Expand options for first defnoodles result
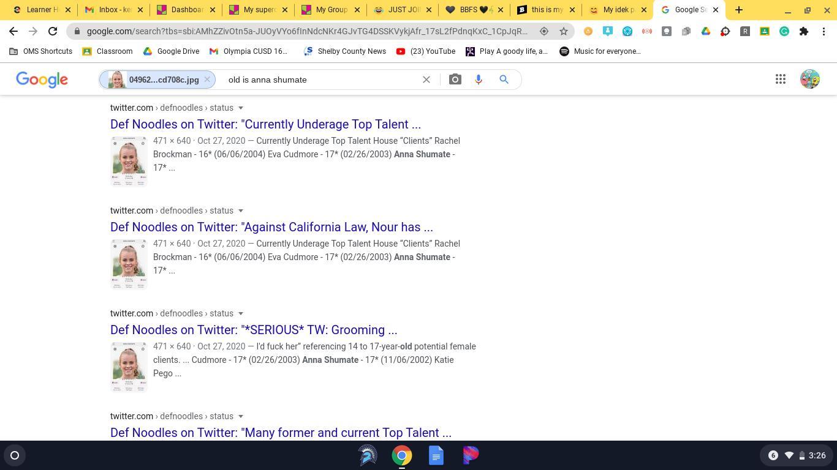The image size is (837, 470). click(x=241, y=108)
